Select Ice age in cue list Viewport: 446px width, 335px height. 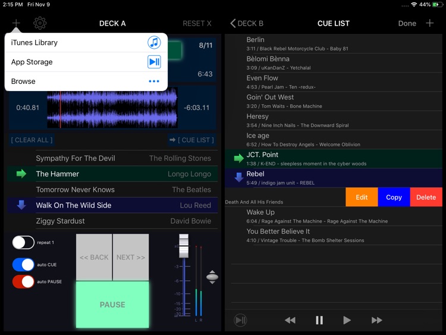tap(334, 139)
